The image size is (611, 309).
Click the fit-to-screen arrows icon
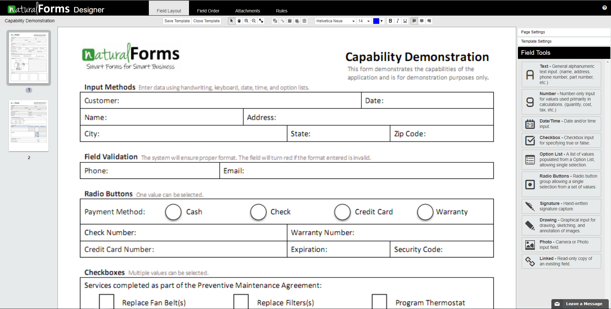point(261,21)
